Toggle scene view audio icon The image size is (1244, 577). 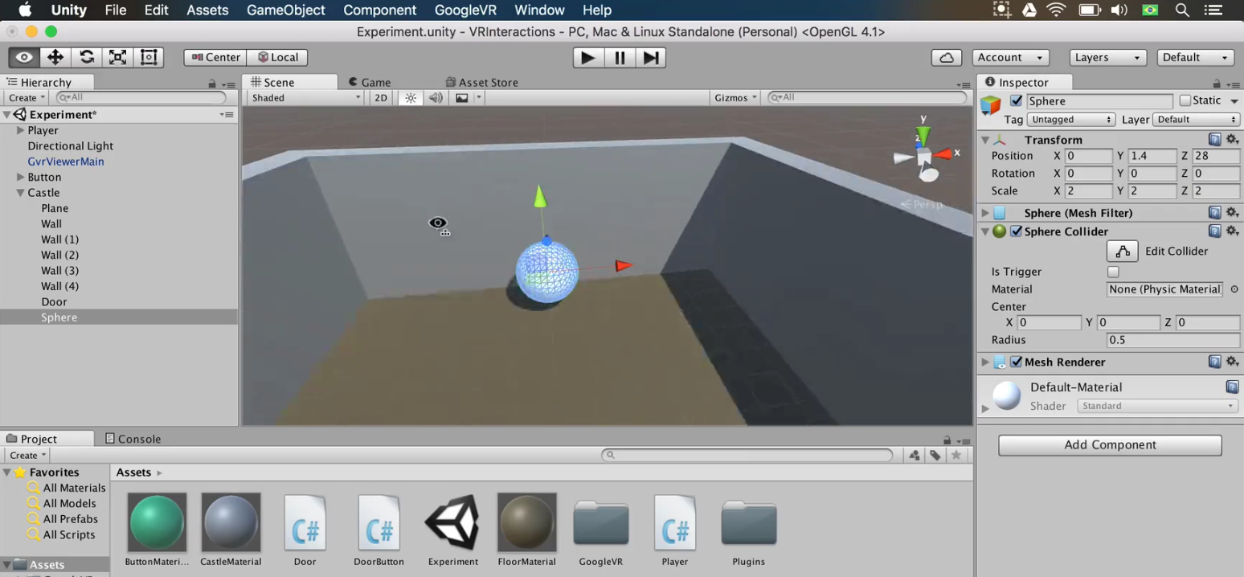tap(435, 97)
